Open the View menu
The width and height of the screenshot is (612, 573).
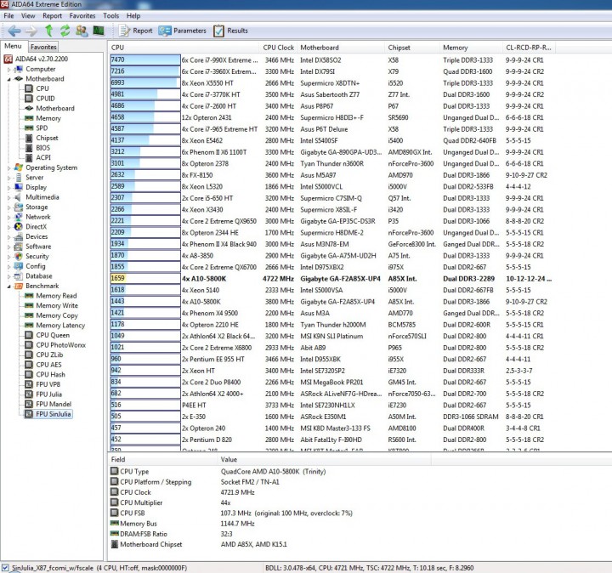click(28, 15)
